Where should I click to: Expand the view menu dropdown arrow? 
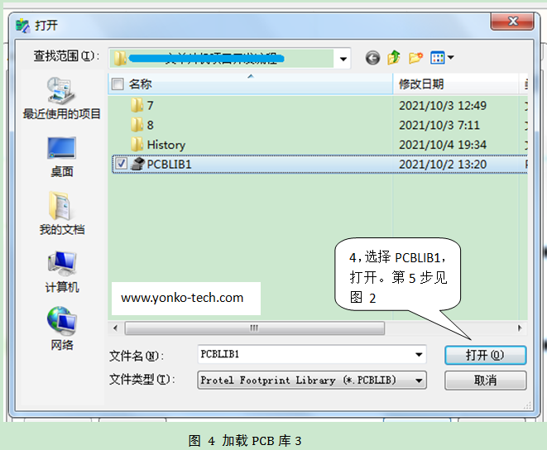click(x=451, y=58)
